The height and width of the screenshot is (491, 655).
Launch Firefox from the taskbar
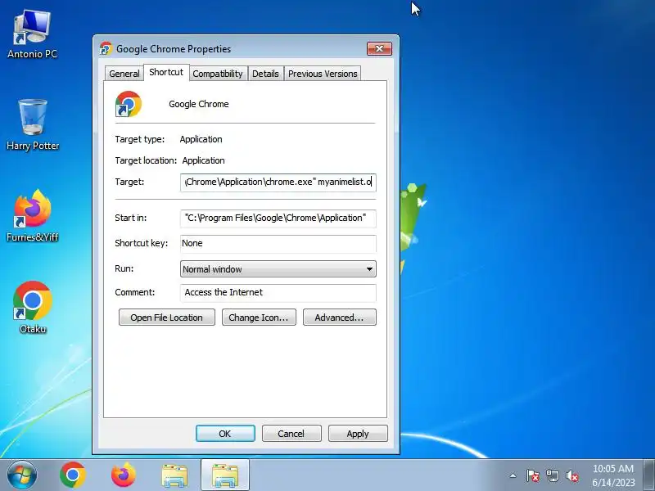(x=124, y=475)
